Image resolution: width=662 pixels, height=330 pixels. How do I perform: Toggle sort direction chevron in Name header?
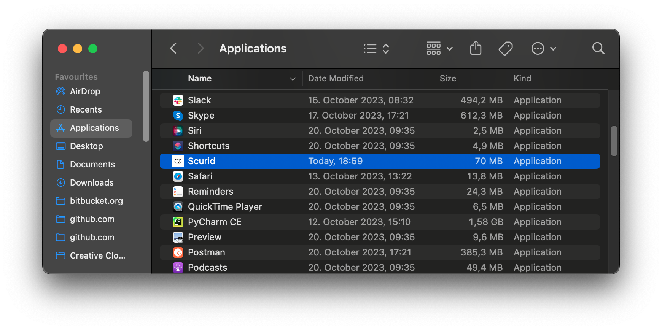[x=293, y=79]
